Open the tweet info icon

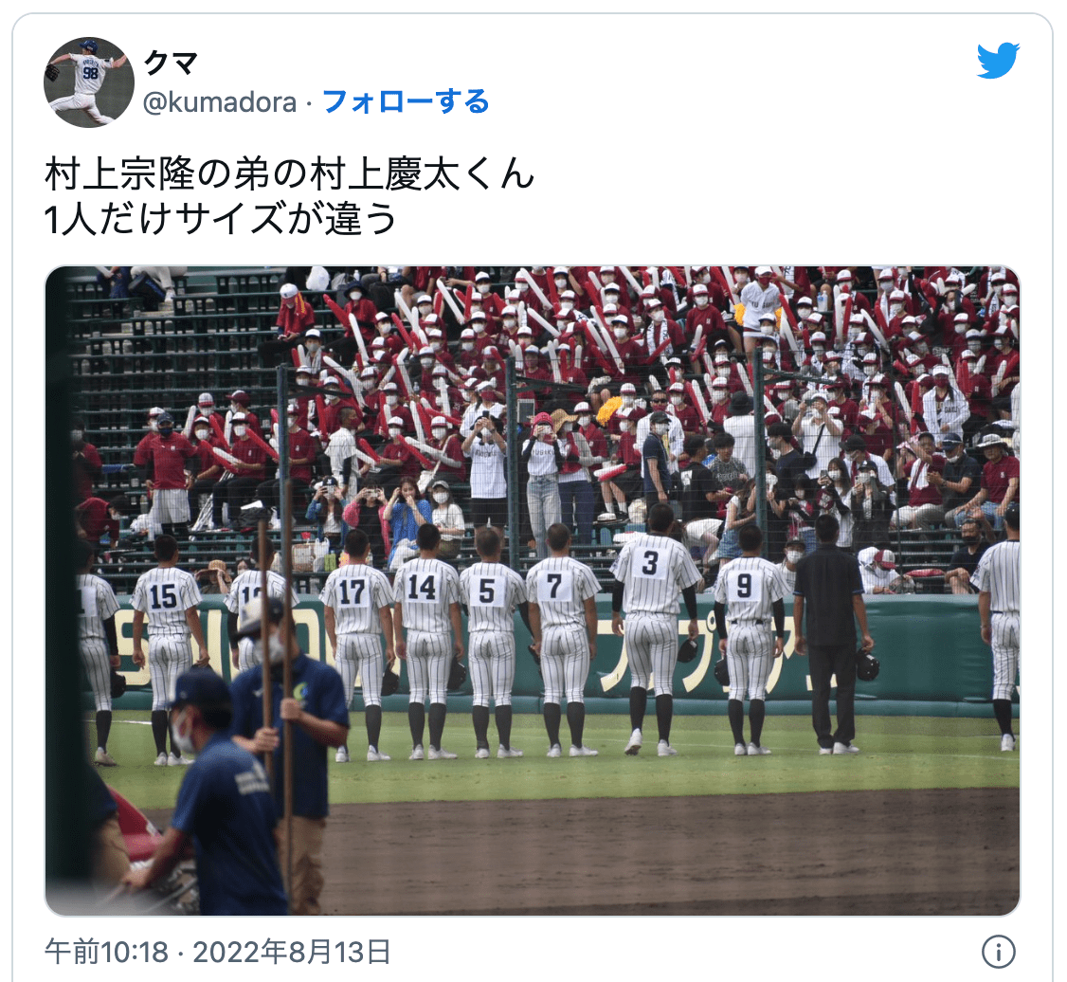pyautogui.click(x=998, y=952)
